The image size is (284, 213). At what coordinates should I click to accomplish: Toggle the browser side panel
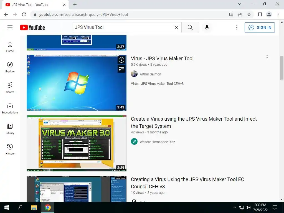point(260,14)
